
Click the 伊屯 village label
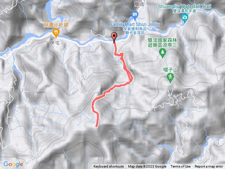pos(55,43)
